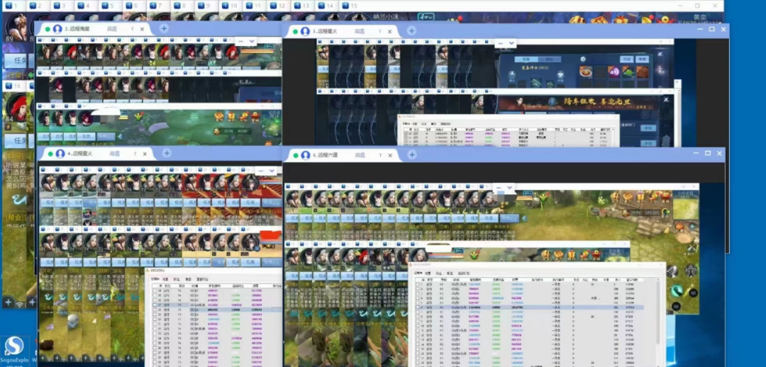Screen dimensions: 766x367
Task: Collapse the task panel arrow in window 6's game
Action: tap(525, 218)
